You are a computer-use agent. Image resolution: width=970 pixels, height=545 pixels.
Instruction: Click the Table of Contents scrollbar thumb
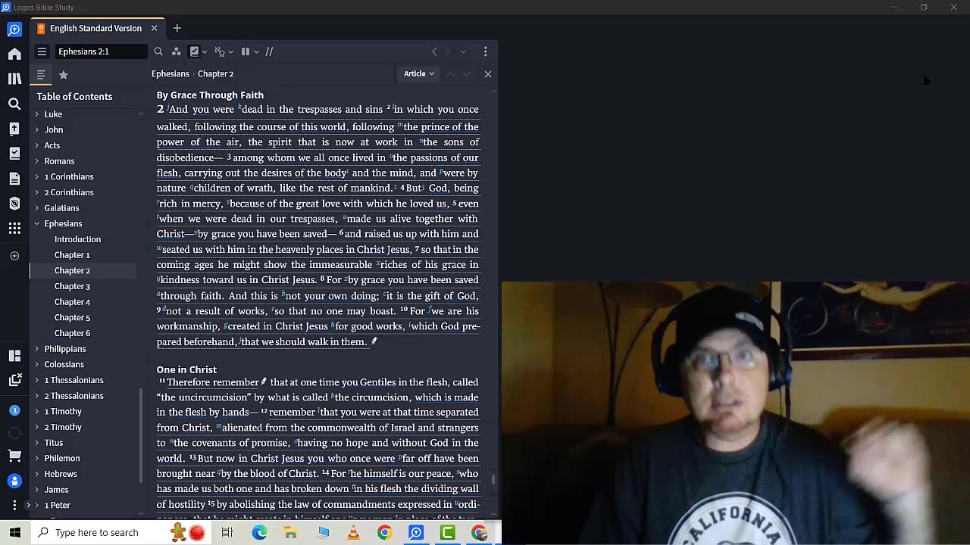pos(141,436)
